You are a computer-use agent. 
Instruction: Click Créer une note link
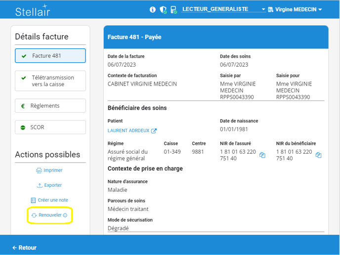[x=49, y=200]
